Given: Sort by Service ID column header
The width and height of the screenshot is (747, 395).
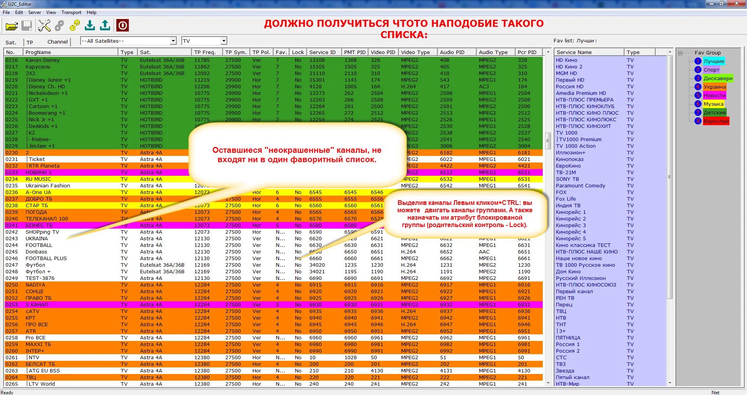Looking at the screenshot, I should click(324, 52).
